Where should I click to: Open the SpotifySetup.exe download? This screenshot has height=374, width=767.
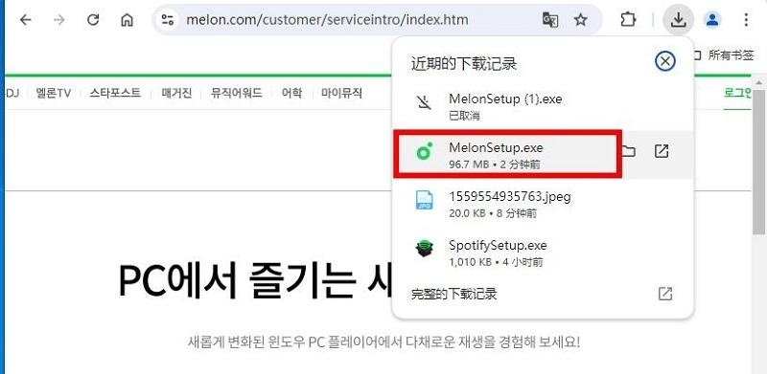click(x=543, y=253)
